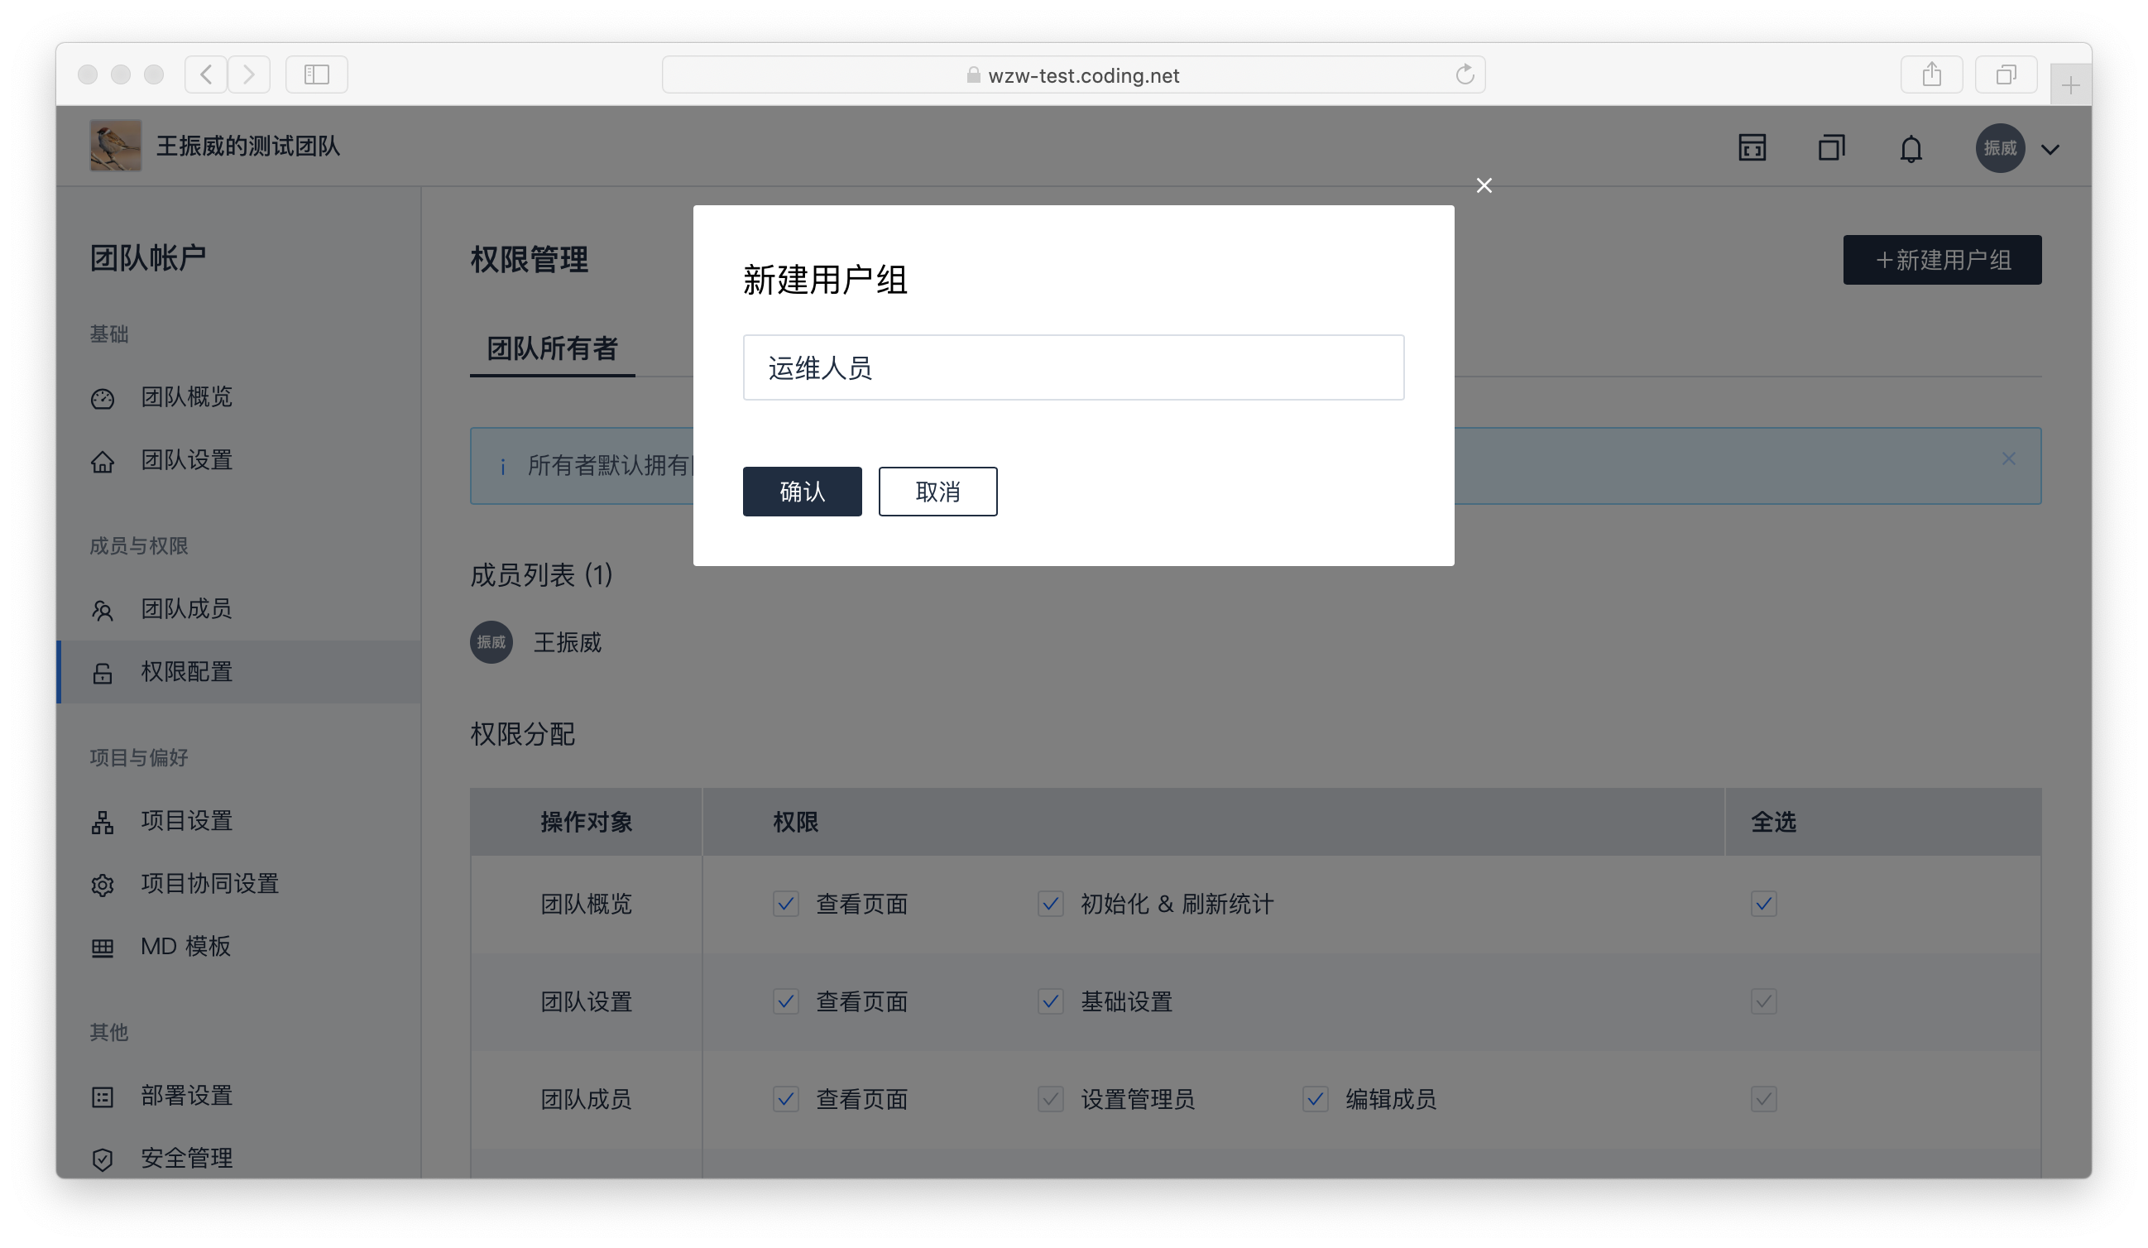The width and height of the screenshot is (2148, 1248).
Task: Select the 团队所有者 tab
Action: (552, 348)
